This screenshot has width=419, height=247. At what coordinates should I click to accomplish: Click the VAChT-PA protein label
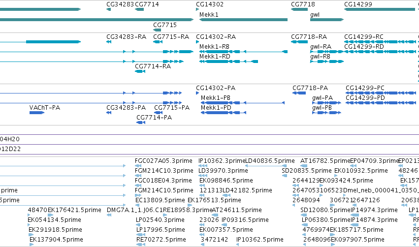[45, 108]
